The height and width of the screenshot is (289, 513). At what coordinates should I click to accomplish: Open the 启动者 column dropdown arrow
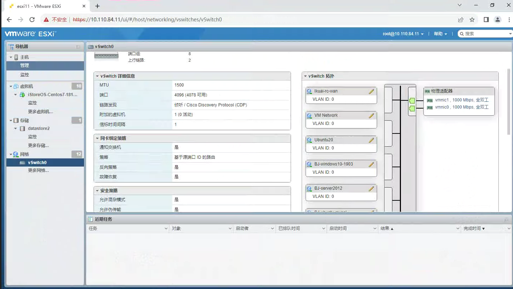[x=273, y=228]
